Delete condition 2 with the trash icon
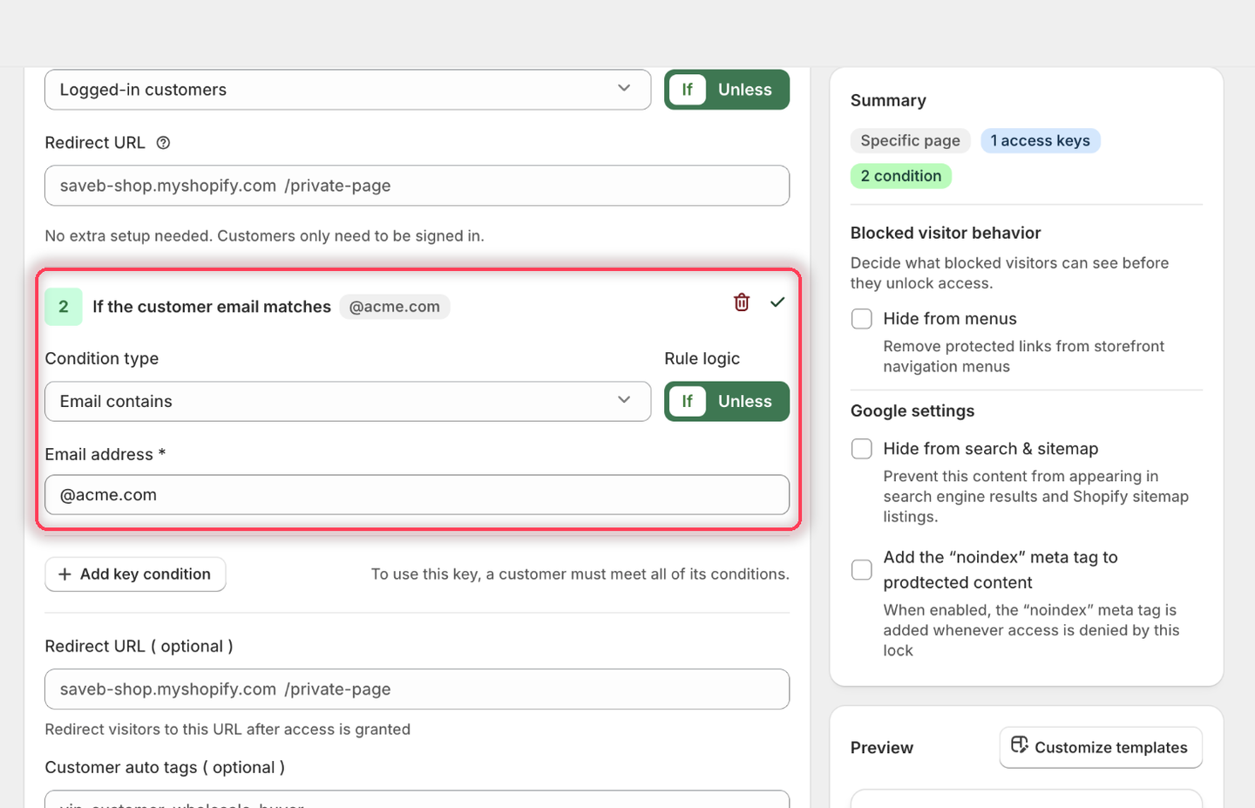The height and width of the screenshot is (808, 1255). point(742,302)
